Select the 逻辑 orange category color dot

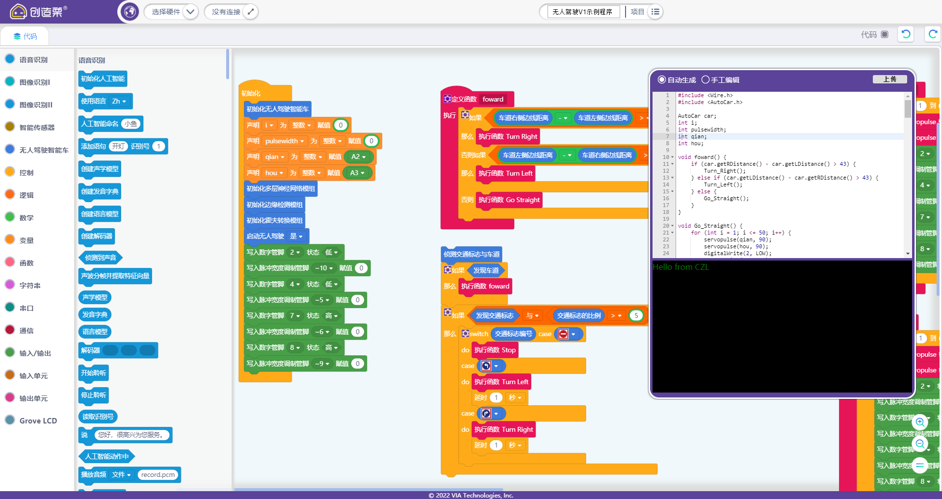coord(9,195)
